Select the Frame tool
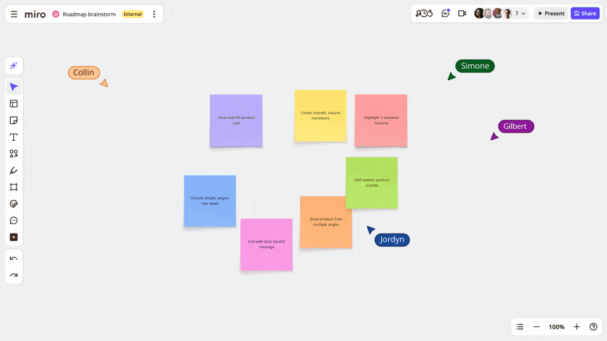Image resolution: width=607 pixels, height=341 pixels. 14,187
